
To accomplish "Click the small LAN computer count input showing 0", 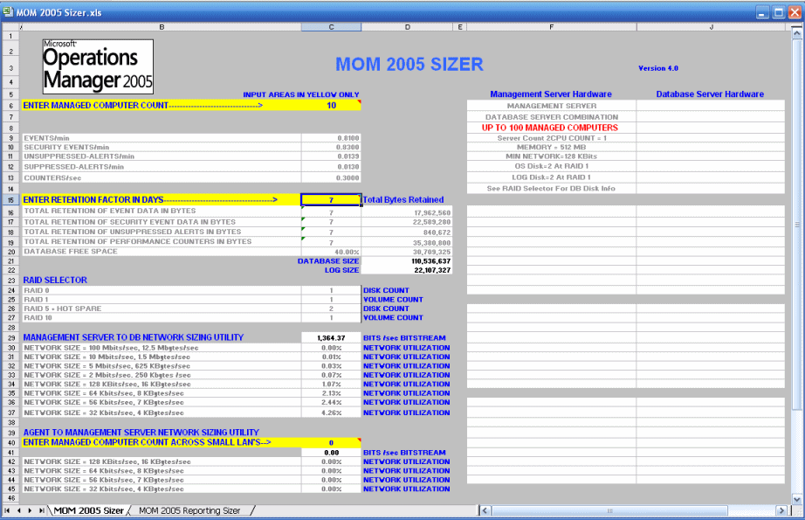I will point(331,442).
